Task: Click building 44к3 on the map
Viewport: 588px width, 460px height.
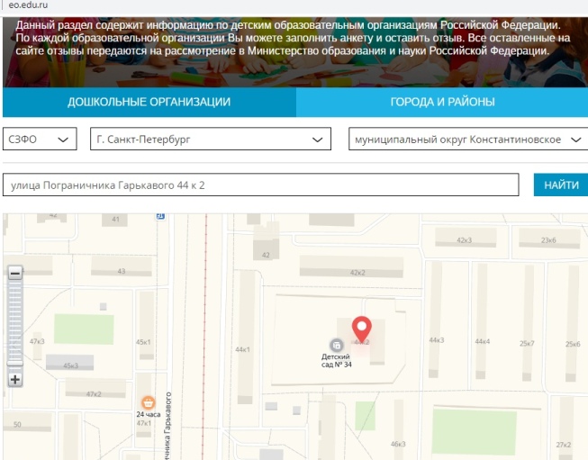Action: click(x=437, y=340)
